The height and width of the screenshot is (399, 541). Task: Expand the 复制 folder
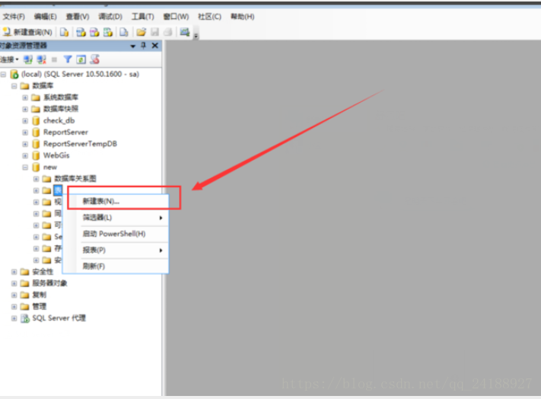click(14, 295)
